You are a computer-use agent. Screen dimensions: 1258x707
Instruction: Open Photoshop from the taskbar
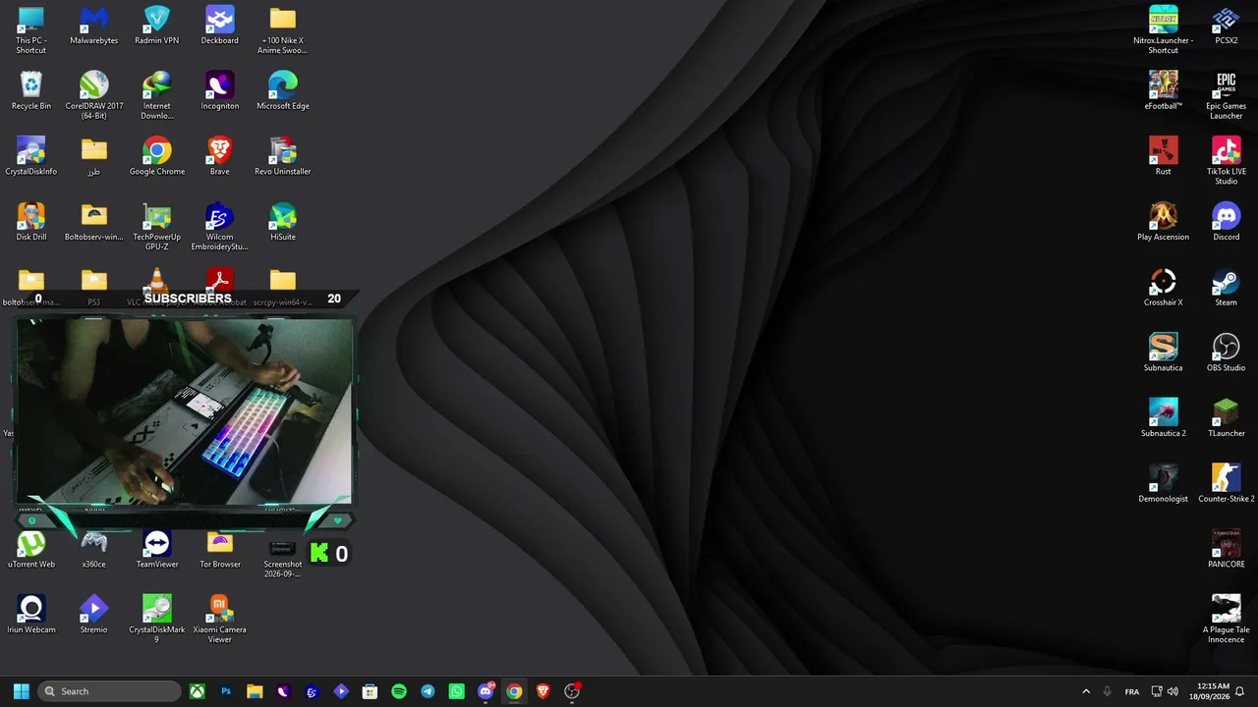click(x=226, y=691)
